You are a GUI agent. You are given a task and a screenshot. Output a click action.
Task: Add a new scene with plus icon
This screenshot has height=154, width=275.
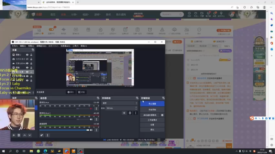click(14, 135)
